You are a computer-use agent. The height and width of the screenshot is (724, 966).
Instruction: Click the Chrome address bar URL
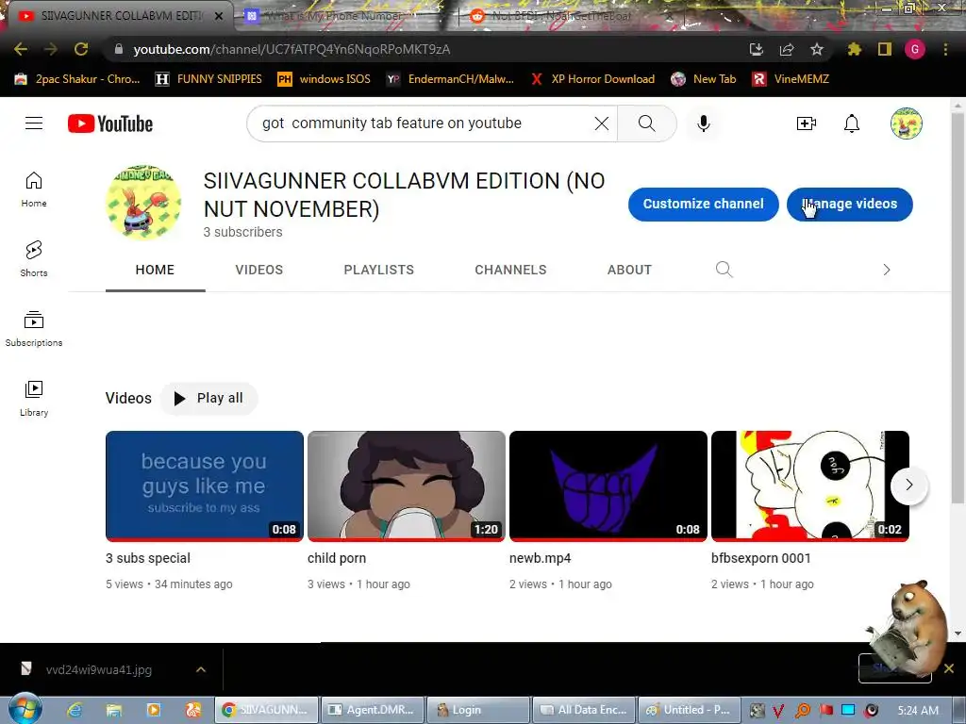click(x=292, y=49)
